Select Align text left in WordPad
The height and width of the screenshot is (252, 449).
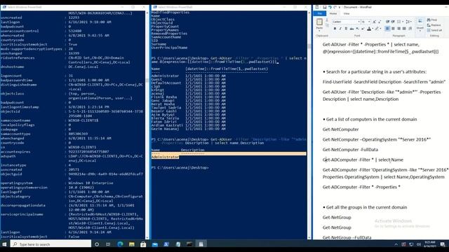[x=387, y=29]
